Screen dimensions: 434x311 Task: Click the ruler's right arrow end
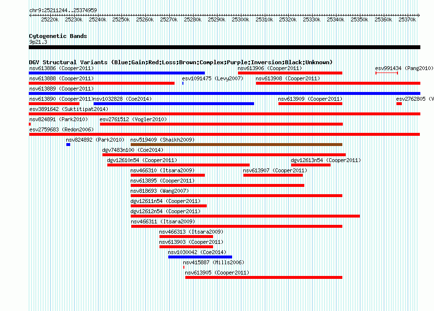point(418,15)
